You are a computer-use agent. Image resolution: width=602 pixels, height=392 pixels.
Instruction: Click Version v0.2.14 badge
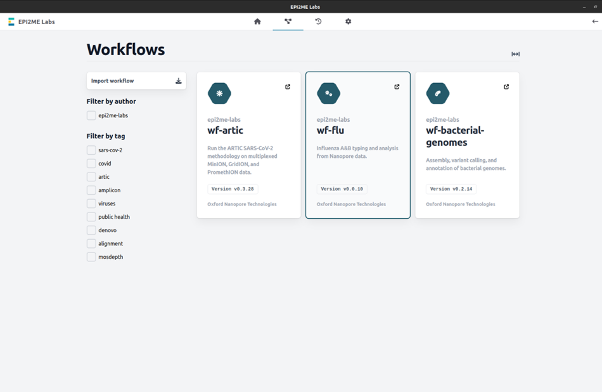click(451, 189)
